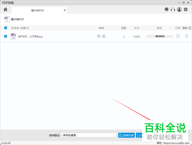Open the user account icon

pyautogui.click(x=179, y=9)
